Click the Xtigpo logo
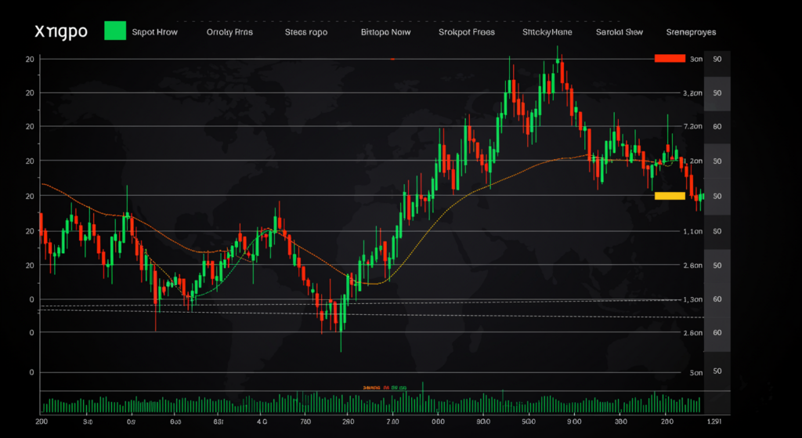This screenshot has width=802, height=438. point(60,31)
